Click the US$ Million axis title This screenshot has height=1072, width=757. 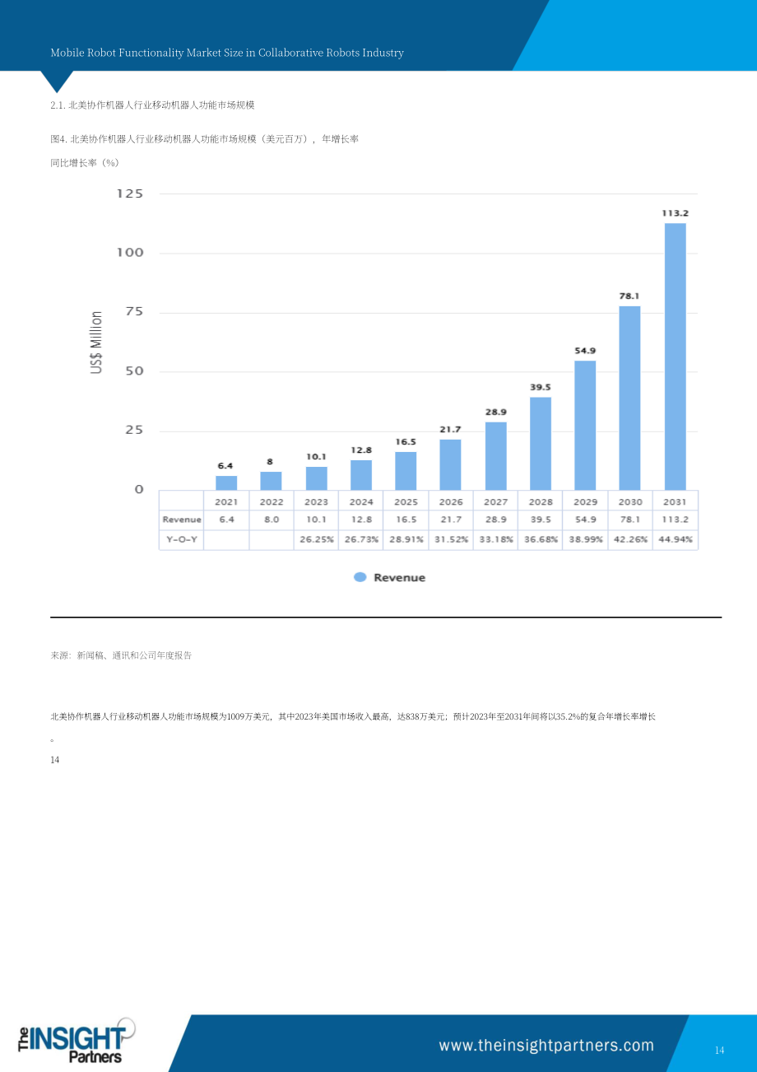[97, 343]
